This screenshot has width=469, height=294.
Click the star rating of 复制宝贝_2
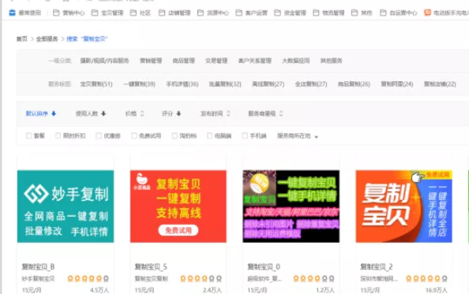point(426,279)
